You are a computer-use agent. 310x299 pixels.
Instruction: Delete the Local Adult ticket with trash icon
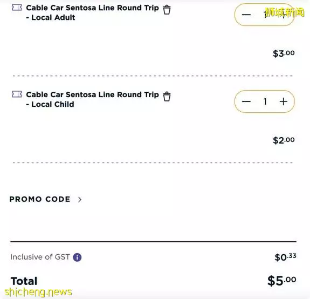click(x=167, y=10)
